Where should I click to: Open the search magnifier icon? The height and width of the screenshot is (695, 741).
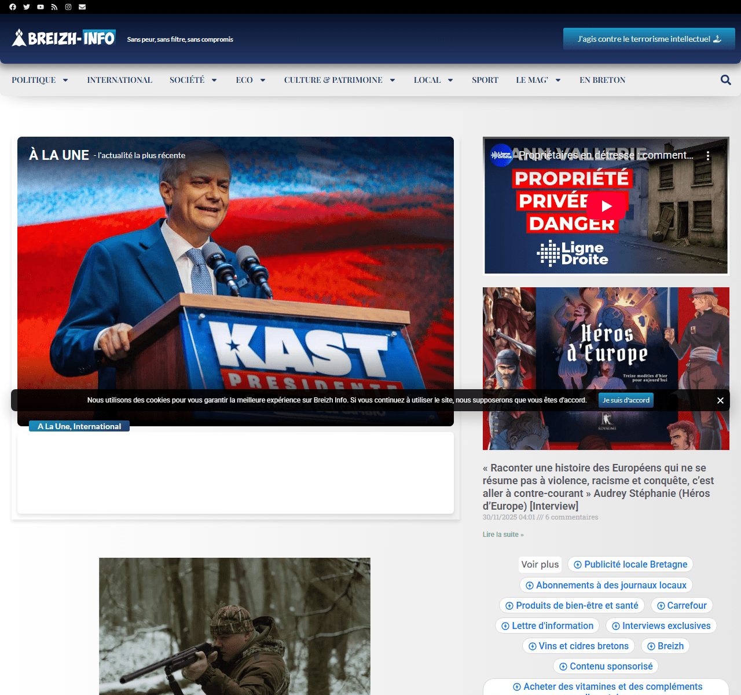[725, 80]
